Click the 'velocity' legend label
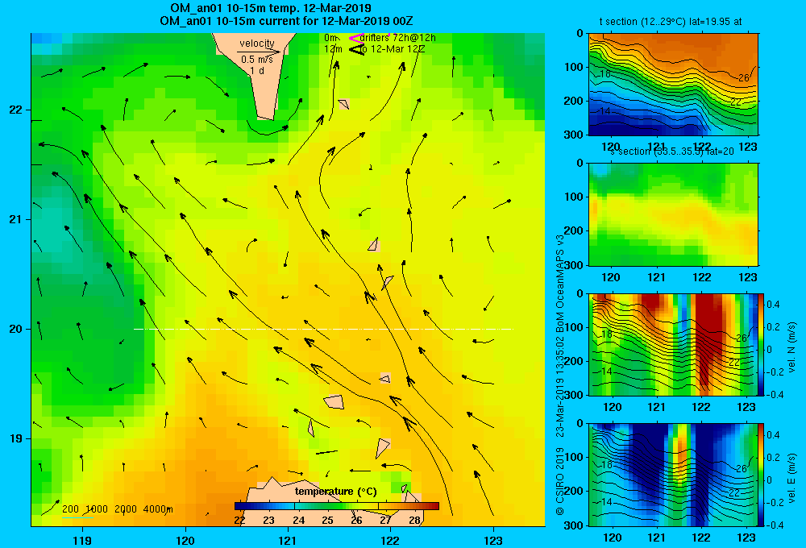Image resolution: width=806 pixels, height=548 pixels. (257, 44)
